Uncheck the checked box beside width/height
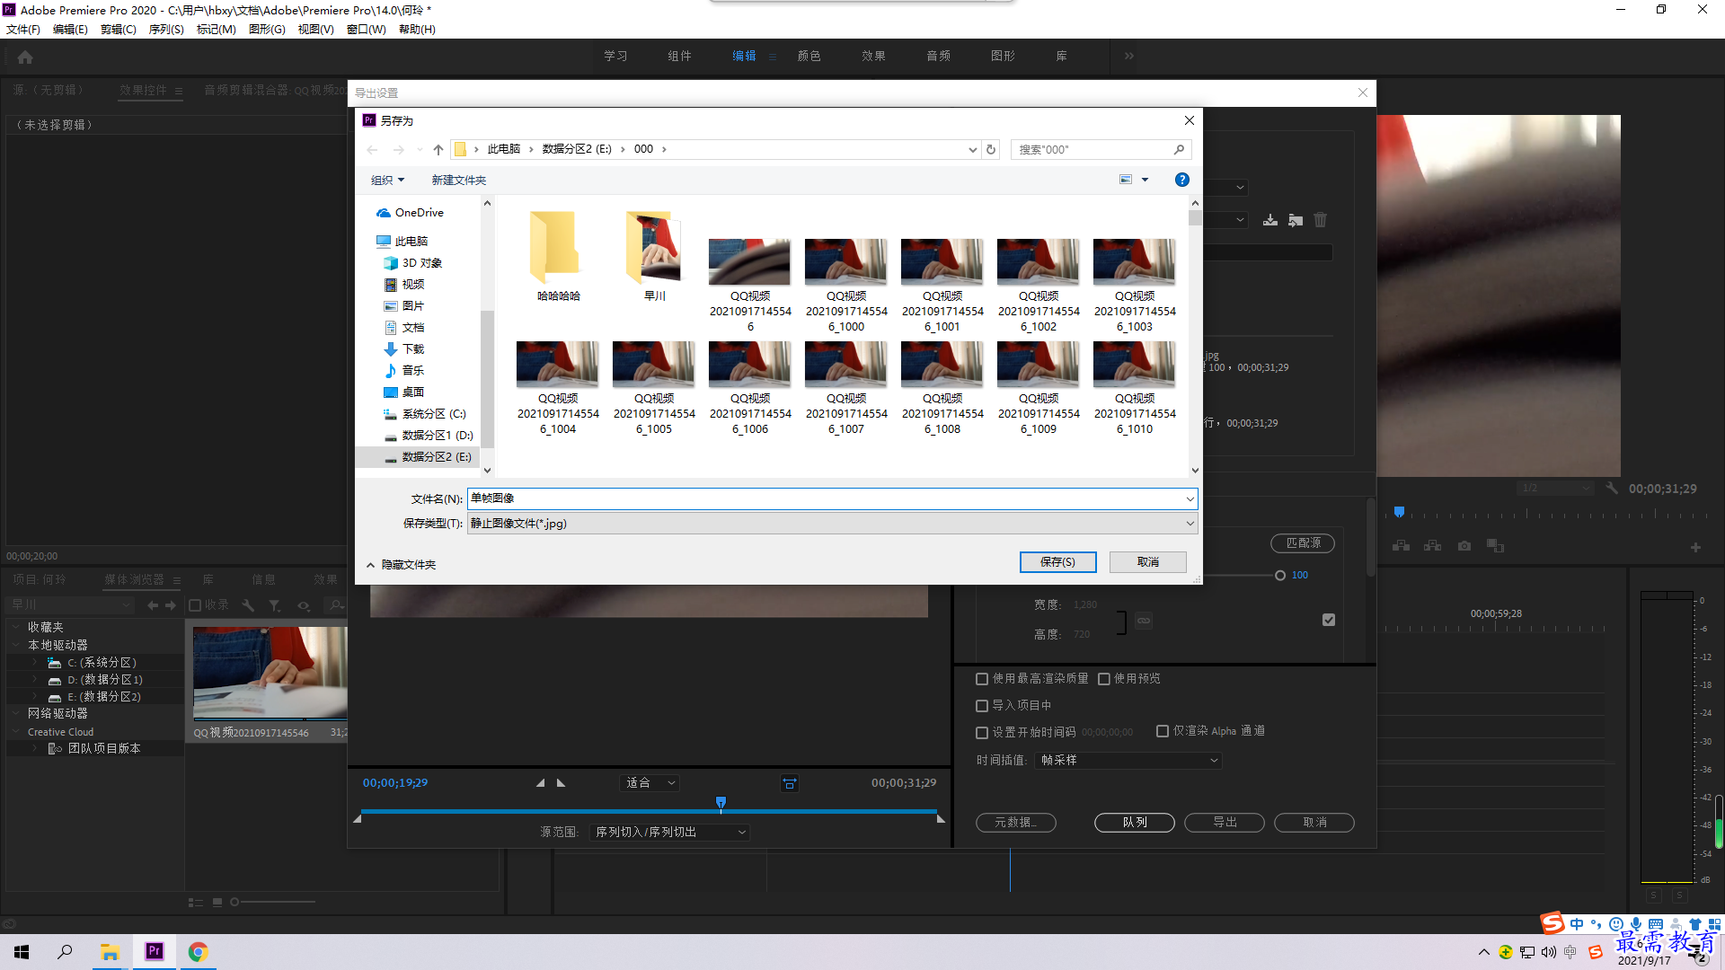This screenshot has width=1725, height=970. (1329, 620)
